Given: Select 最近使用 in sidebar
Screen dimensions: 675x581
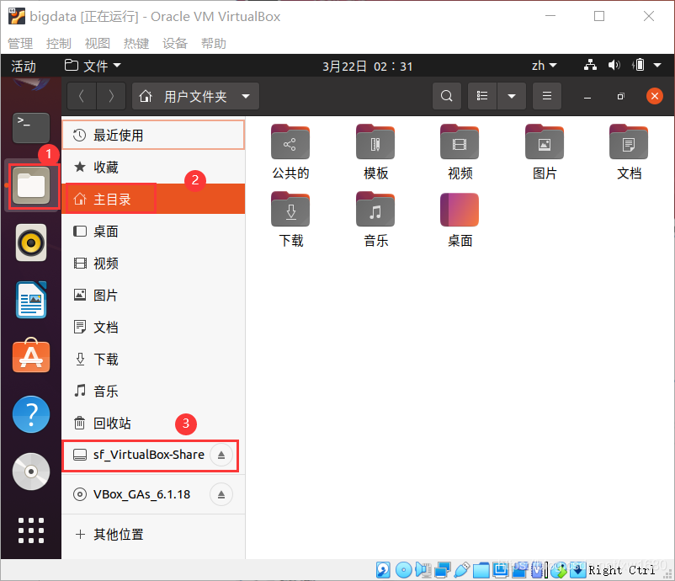Looking at the screenshot, I should [x=153, y=136].
